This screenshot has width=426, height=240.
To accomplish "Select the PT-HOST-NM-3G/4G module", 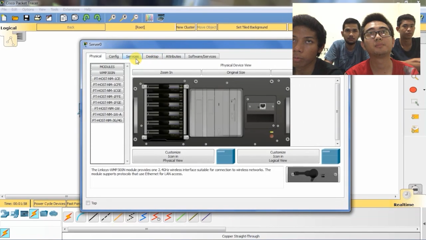I will coord(107,120).
